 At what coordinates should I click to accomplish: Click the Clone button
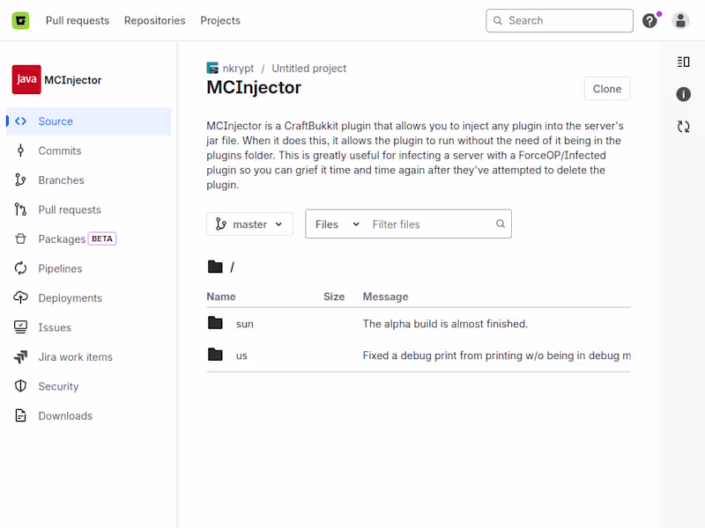[606, 89]
